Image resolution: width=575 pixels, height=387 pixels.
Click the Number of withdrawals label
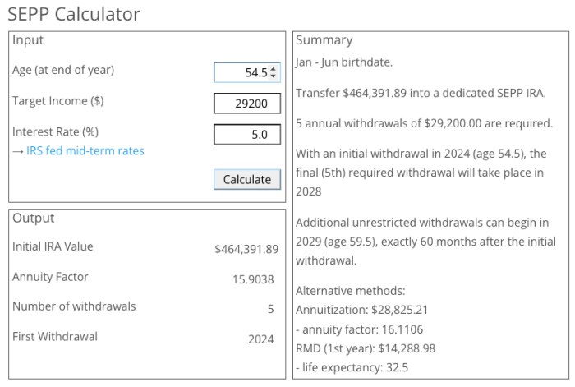(74, 306)
